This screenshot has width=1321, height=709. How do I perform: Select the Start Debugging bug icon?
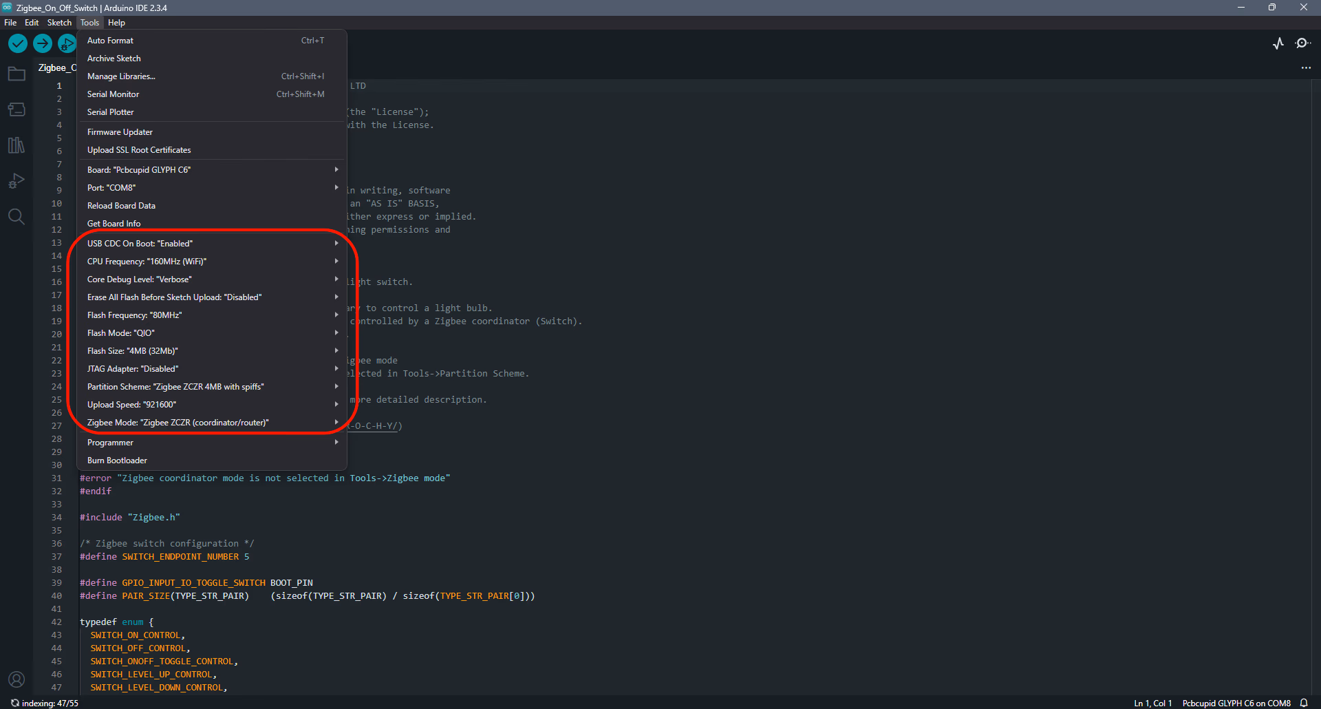pos(67,43)
